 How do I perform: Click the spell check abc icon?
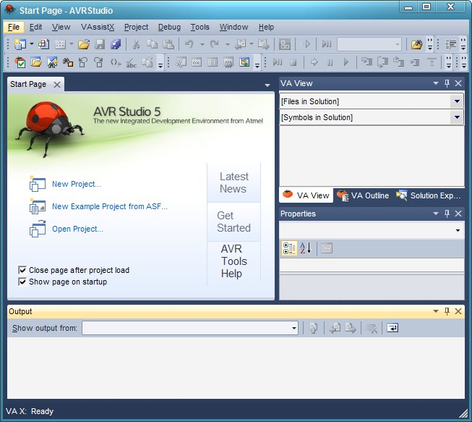point(132,63)
